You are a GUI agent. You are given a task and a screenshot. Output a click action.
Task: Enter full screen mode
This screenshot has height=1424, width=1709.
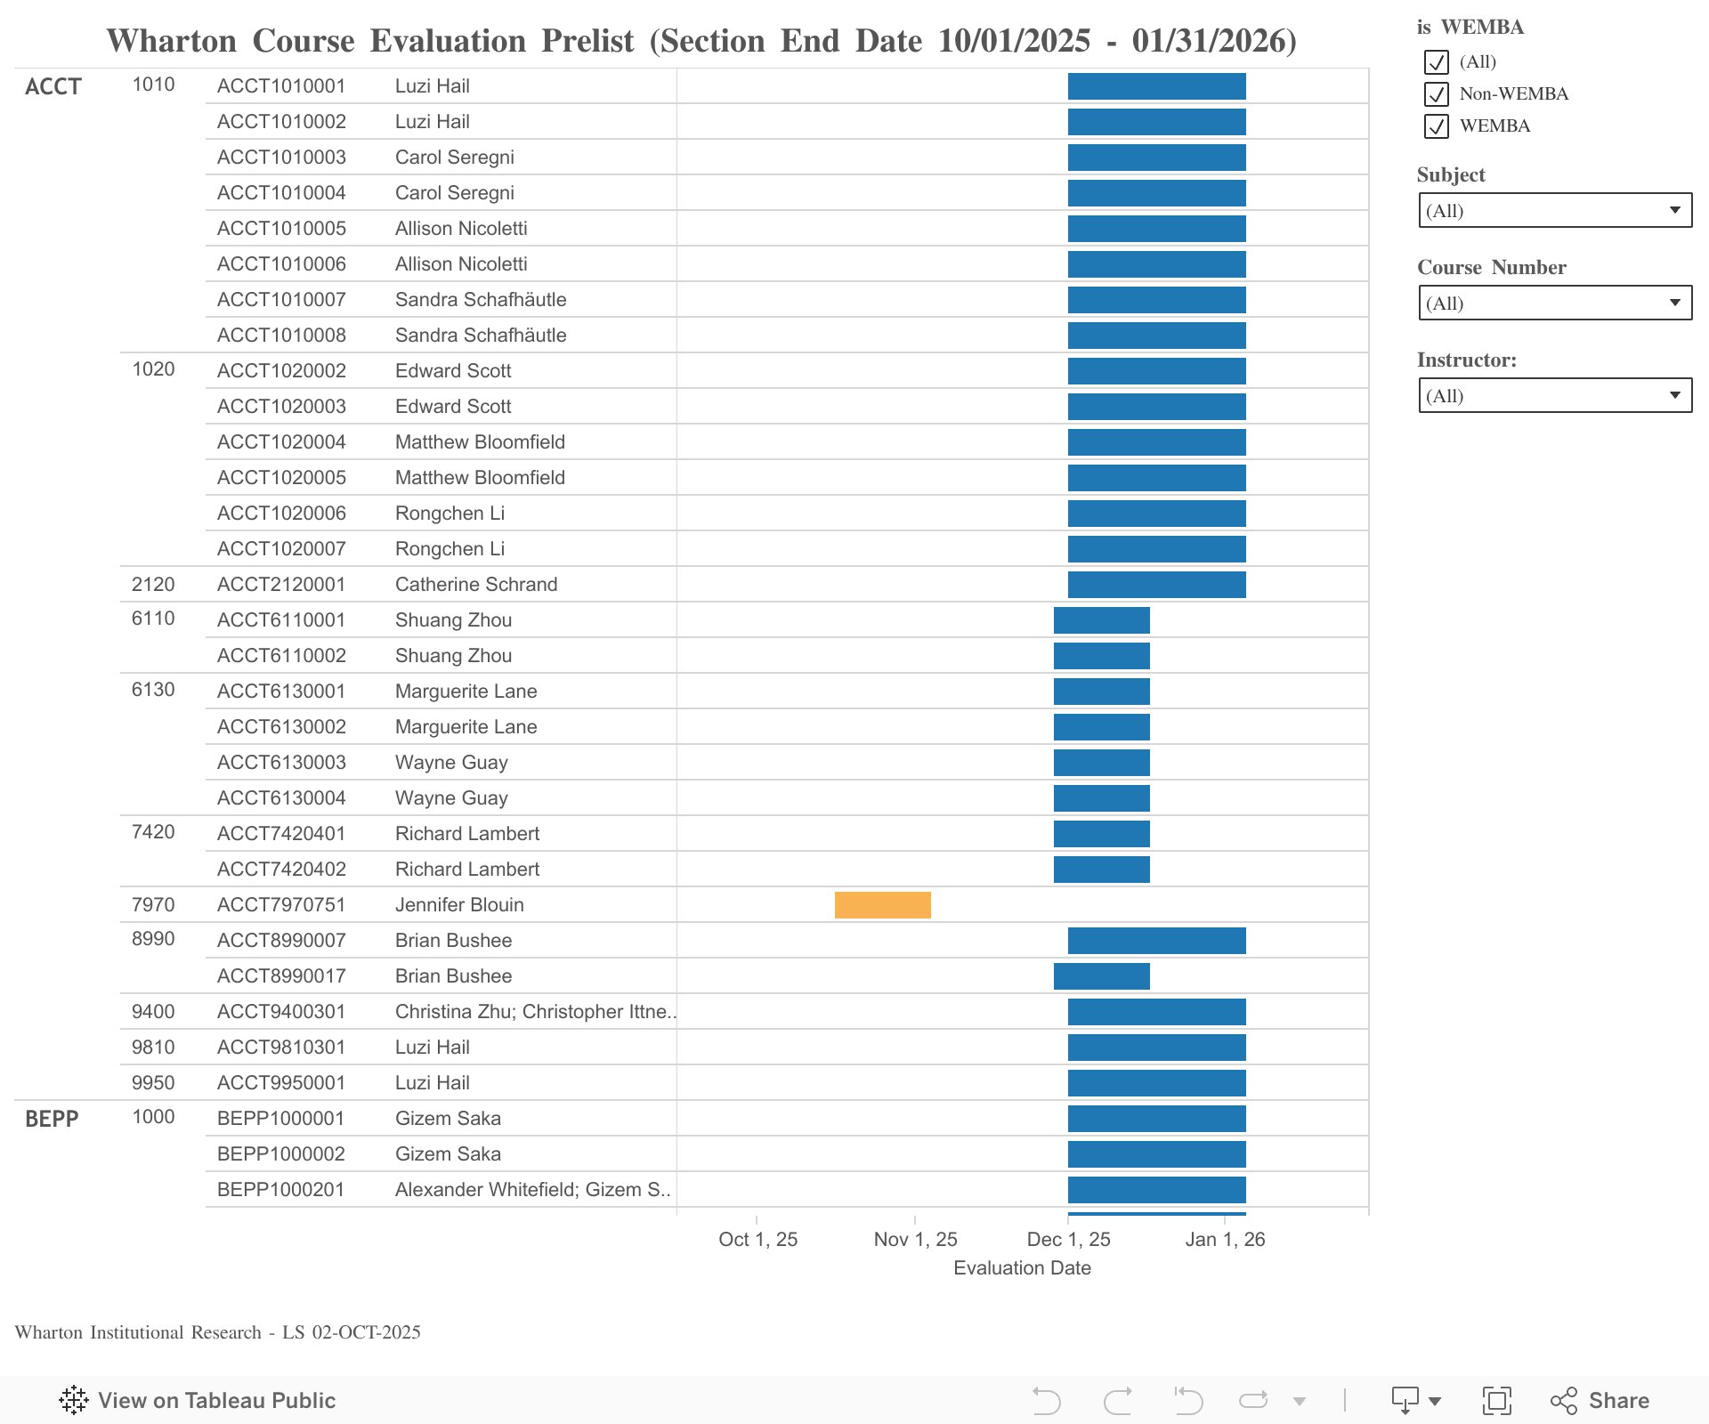tap(1497, 1400)
